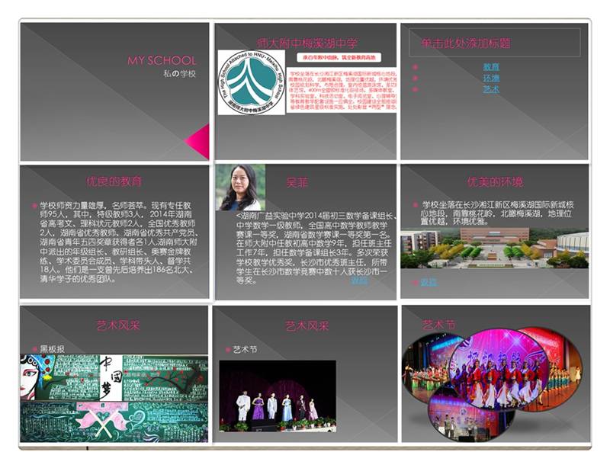Viewport: 610px width, 468px height.
Task: Open the MY SCHOOL title slide
Action: pos(114,91)
